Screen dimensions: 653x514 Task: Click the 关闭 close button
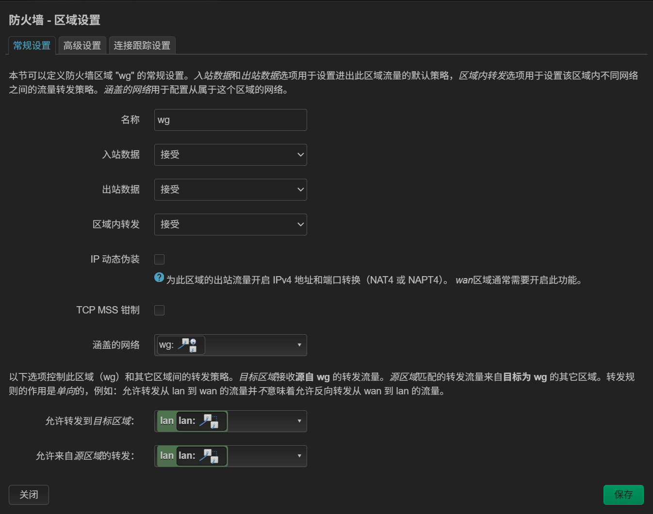(29, 495)
